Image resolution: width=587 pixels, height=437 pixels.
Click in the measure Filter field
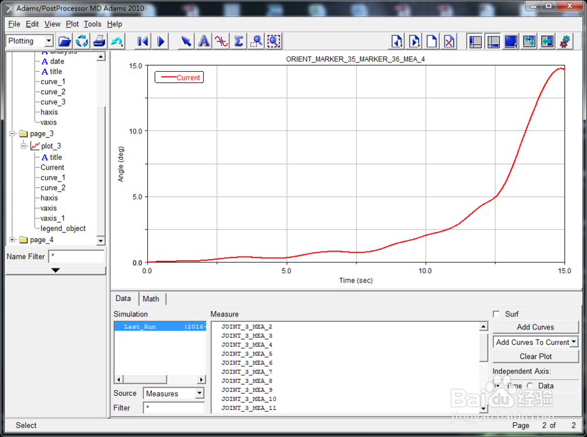(174, 408)
